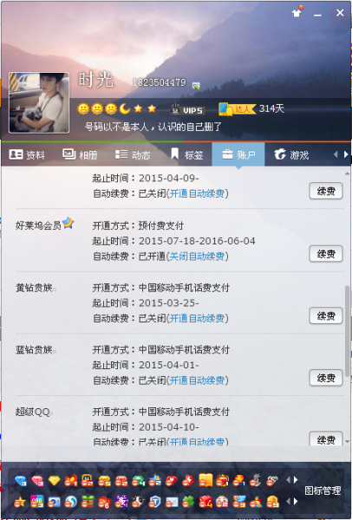Click the blue diamond icon in bottom bar
Screen dimensions: 352x520
pos(21,480)
